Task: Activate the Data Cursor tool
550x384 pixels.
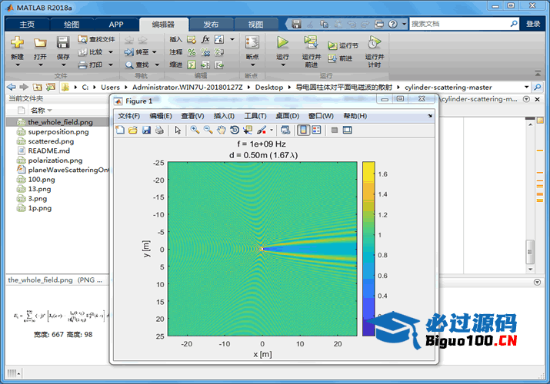Action: click(x=248, y=131)
